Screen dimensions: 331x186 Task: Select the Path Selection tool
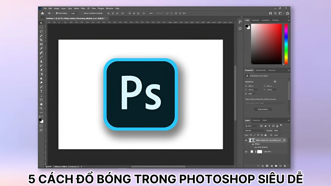[x=41, y=95]
